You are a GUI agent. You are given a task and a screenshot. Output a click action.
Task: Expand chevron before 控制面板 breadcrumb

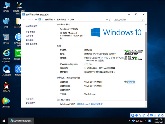(43, 20)
